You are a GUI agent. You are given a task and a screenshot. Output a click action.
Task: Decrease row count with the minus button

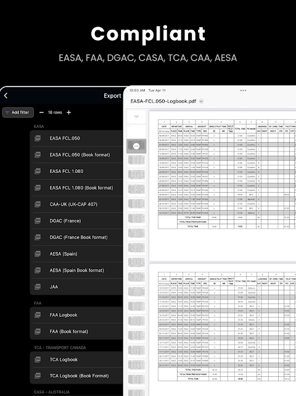[41, 112]
